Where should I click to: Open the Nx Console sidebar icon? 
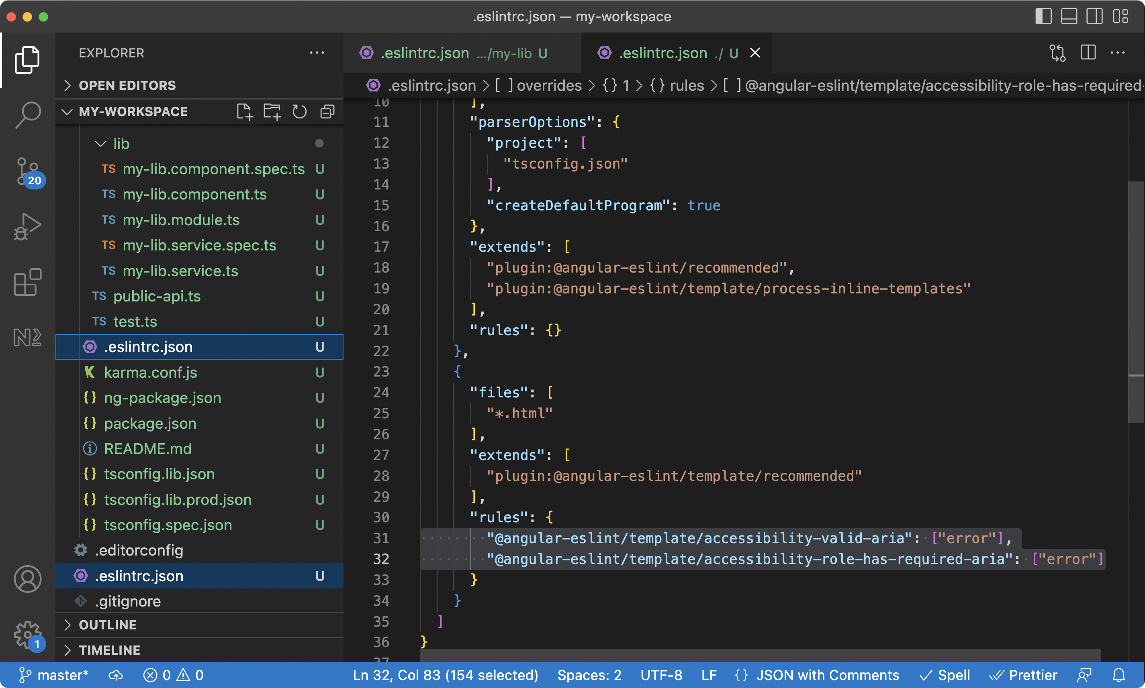tap(27, 338)
